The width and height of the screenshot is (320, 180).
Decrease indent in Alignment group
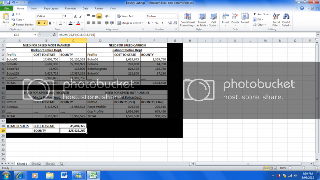[107, 23]
